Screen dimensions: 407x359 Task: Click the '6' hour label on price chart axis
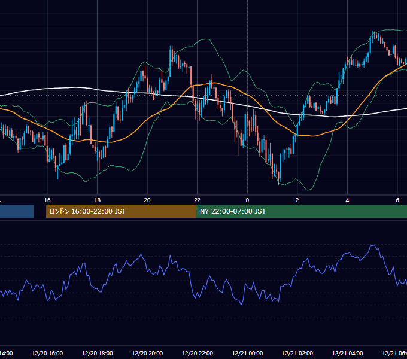coord(397,200)
